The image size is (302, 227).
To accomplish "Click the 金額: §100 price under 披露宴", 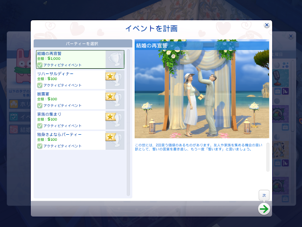I will coord(47,99).
